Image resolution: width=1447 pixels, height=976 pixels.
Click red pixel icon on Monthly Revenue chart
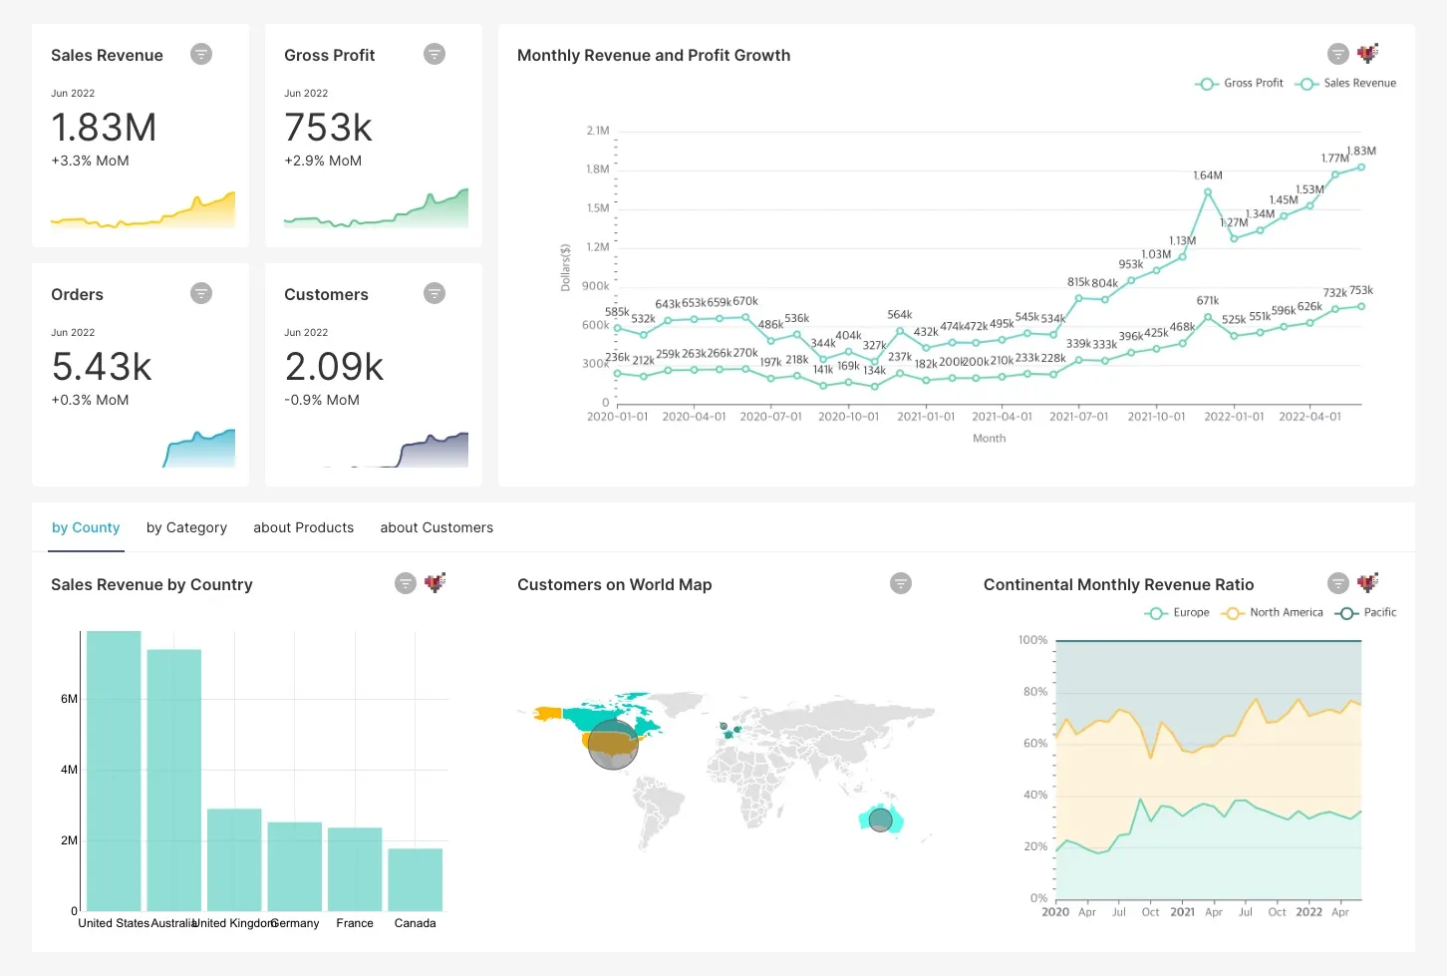(1368, 53)
